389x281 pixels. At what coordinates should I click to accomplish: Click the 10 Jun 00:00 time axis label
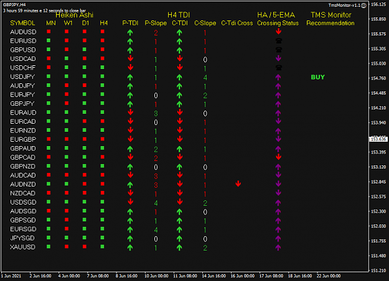(x=156, y=276)
